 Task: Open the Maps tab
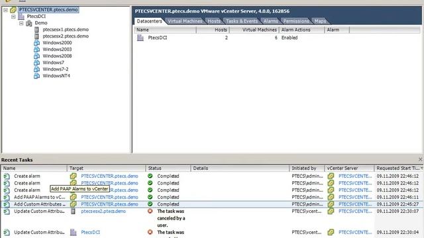(320, 21)
